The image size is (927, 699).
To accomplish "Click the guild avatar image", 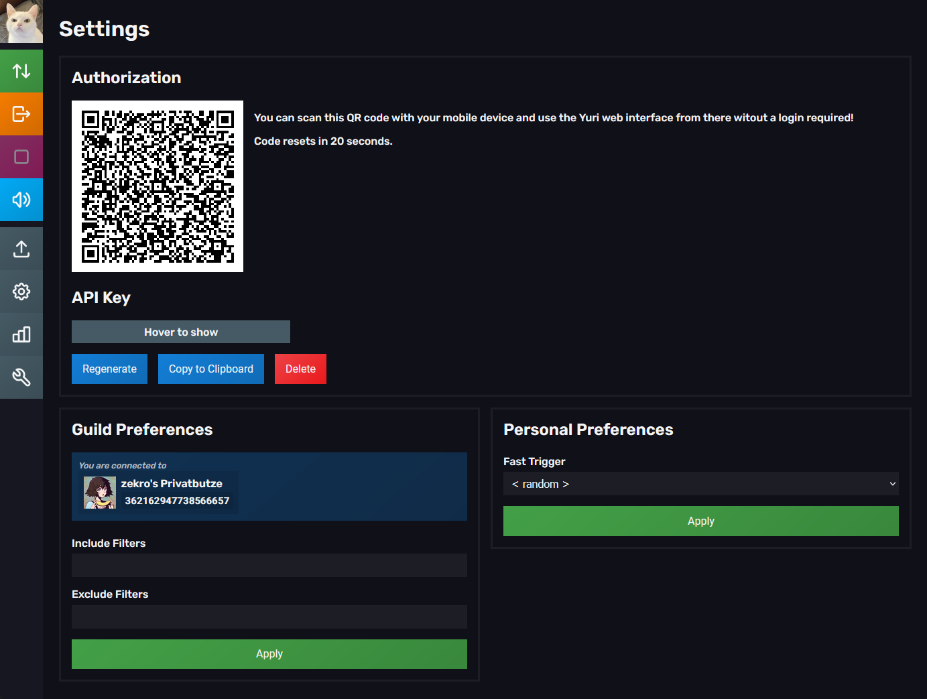I will tap(100, 493).
